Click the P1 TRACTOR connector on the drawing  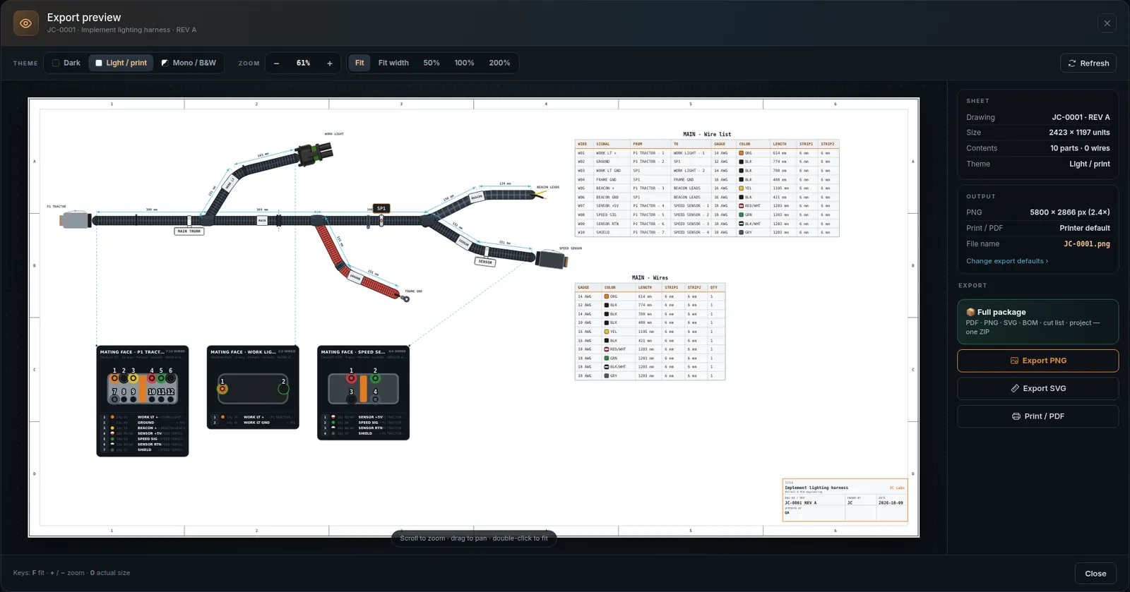76,220
